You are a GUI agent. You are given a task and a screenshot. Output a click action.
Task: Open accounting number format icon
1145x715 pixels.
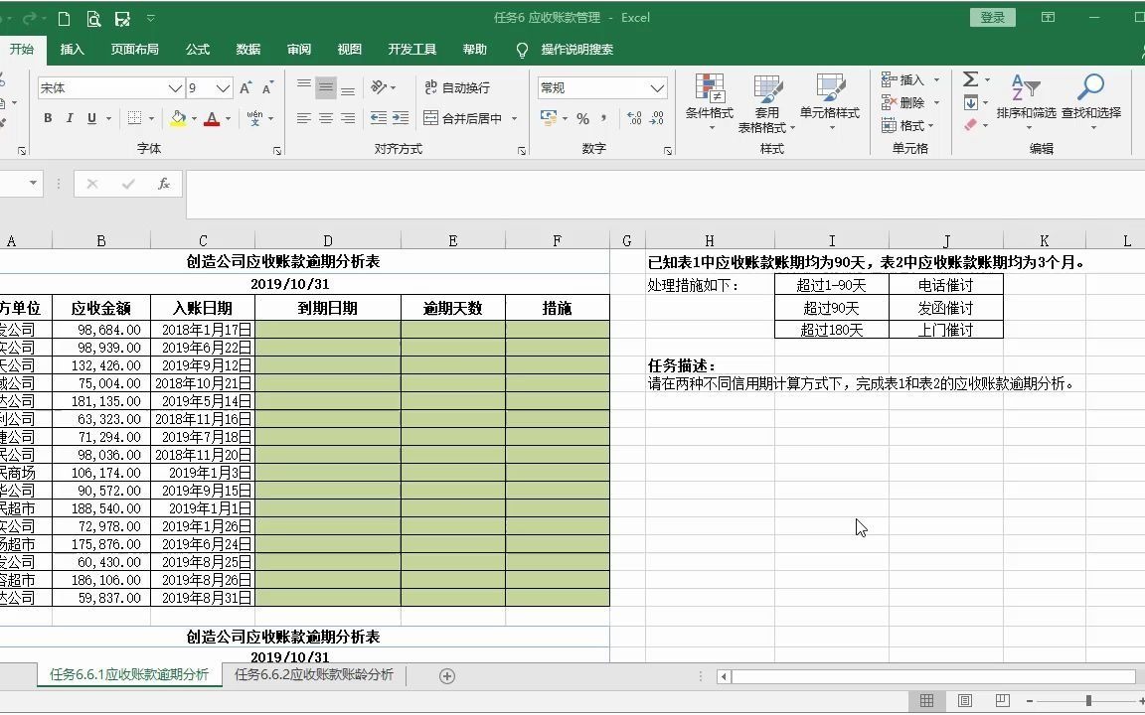pyautogui.click(x=549, y=117)
